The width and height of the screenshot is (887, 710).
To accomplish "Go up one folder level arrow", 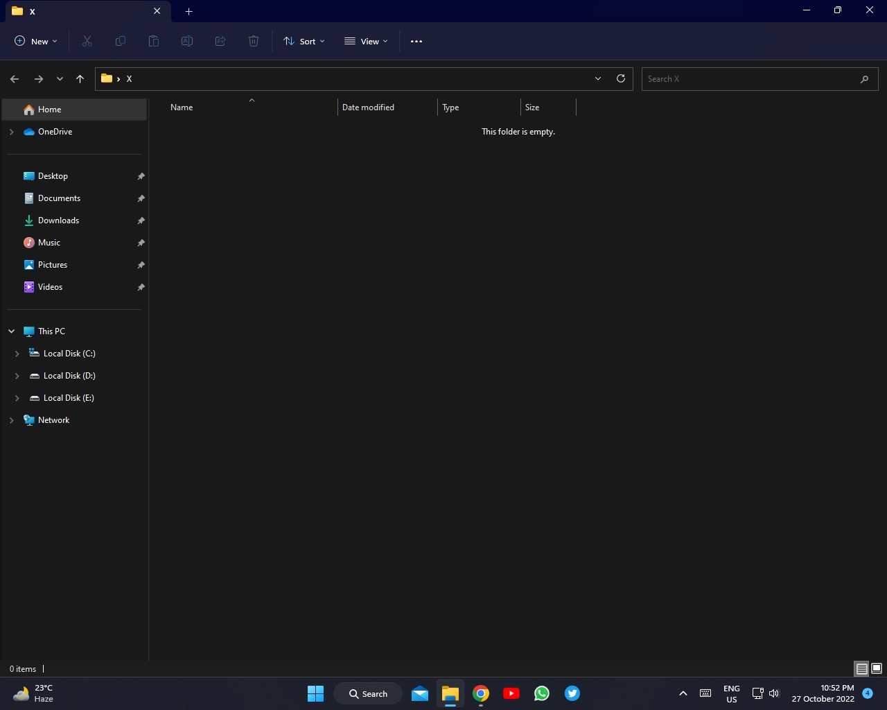I will coord(80,79).
